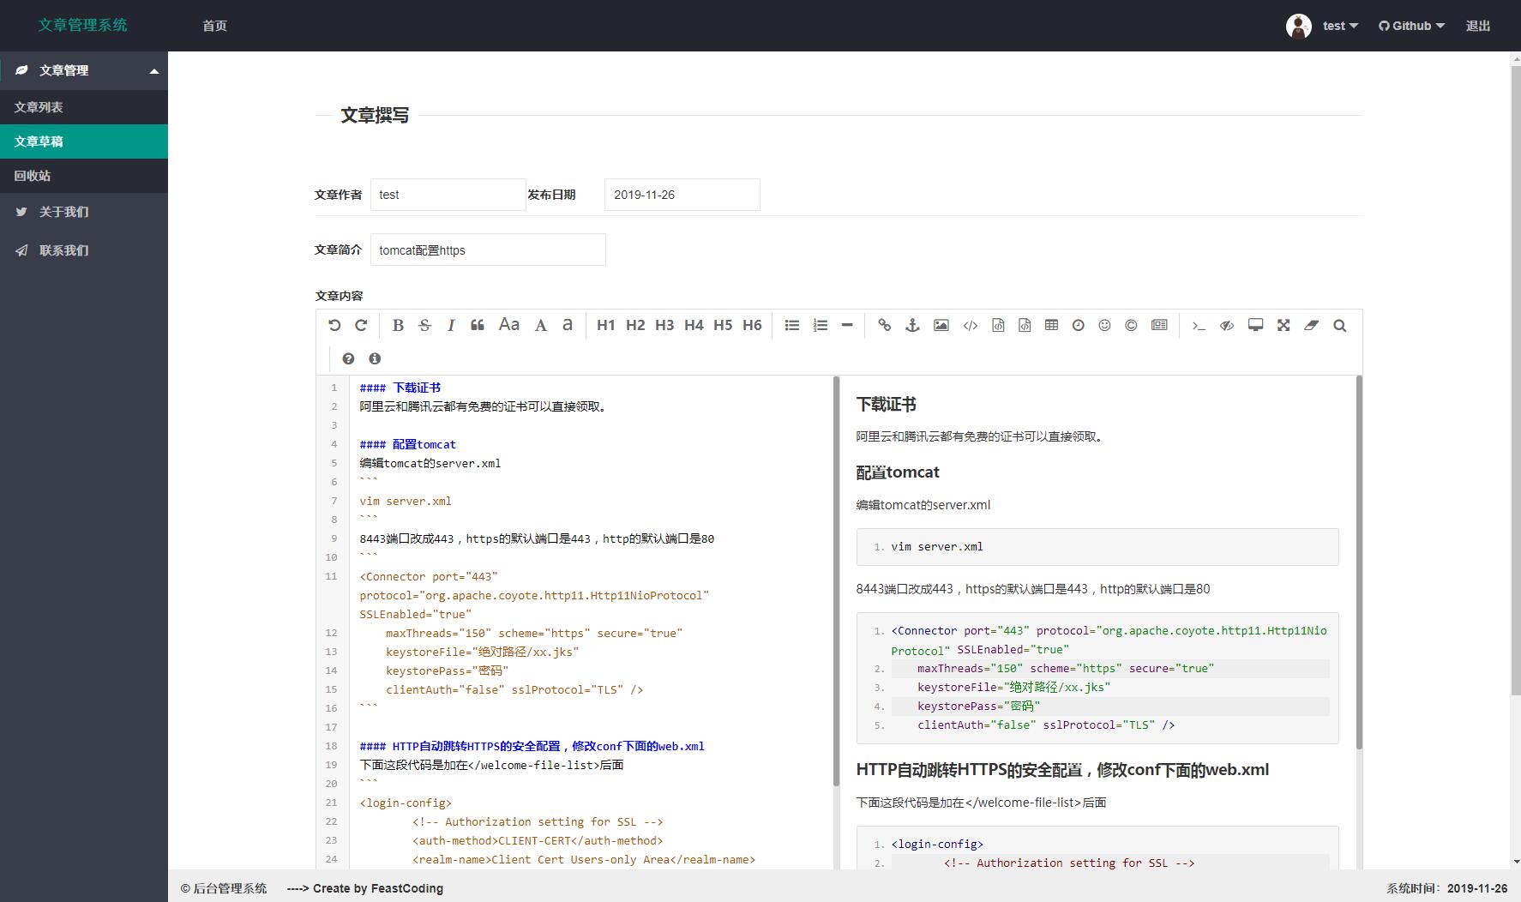Click the 'vim server.xml' editor line
The image size is (1521, 902).
pos(406,501)
